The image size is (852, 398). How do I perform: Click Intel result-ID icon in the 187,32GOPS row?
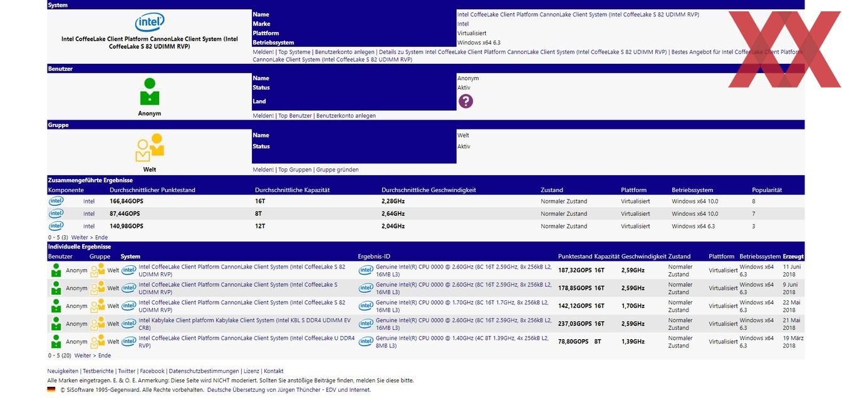click(x=366, y=270)
